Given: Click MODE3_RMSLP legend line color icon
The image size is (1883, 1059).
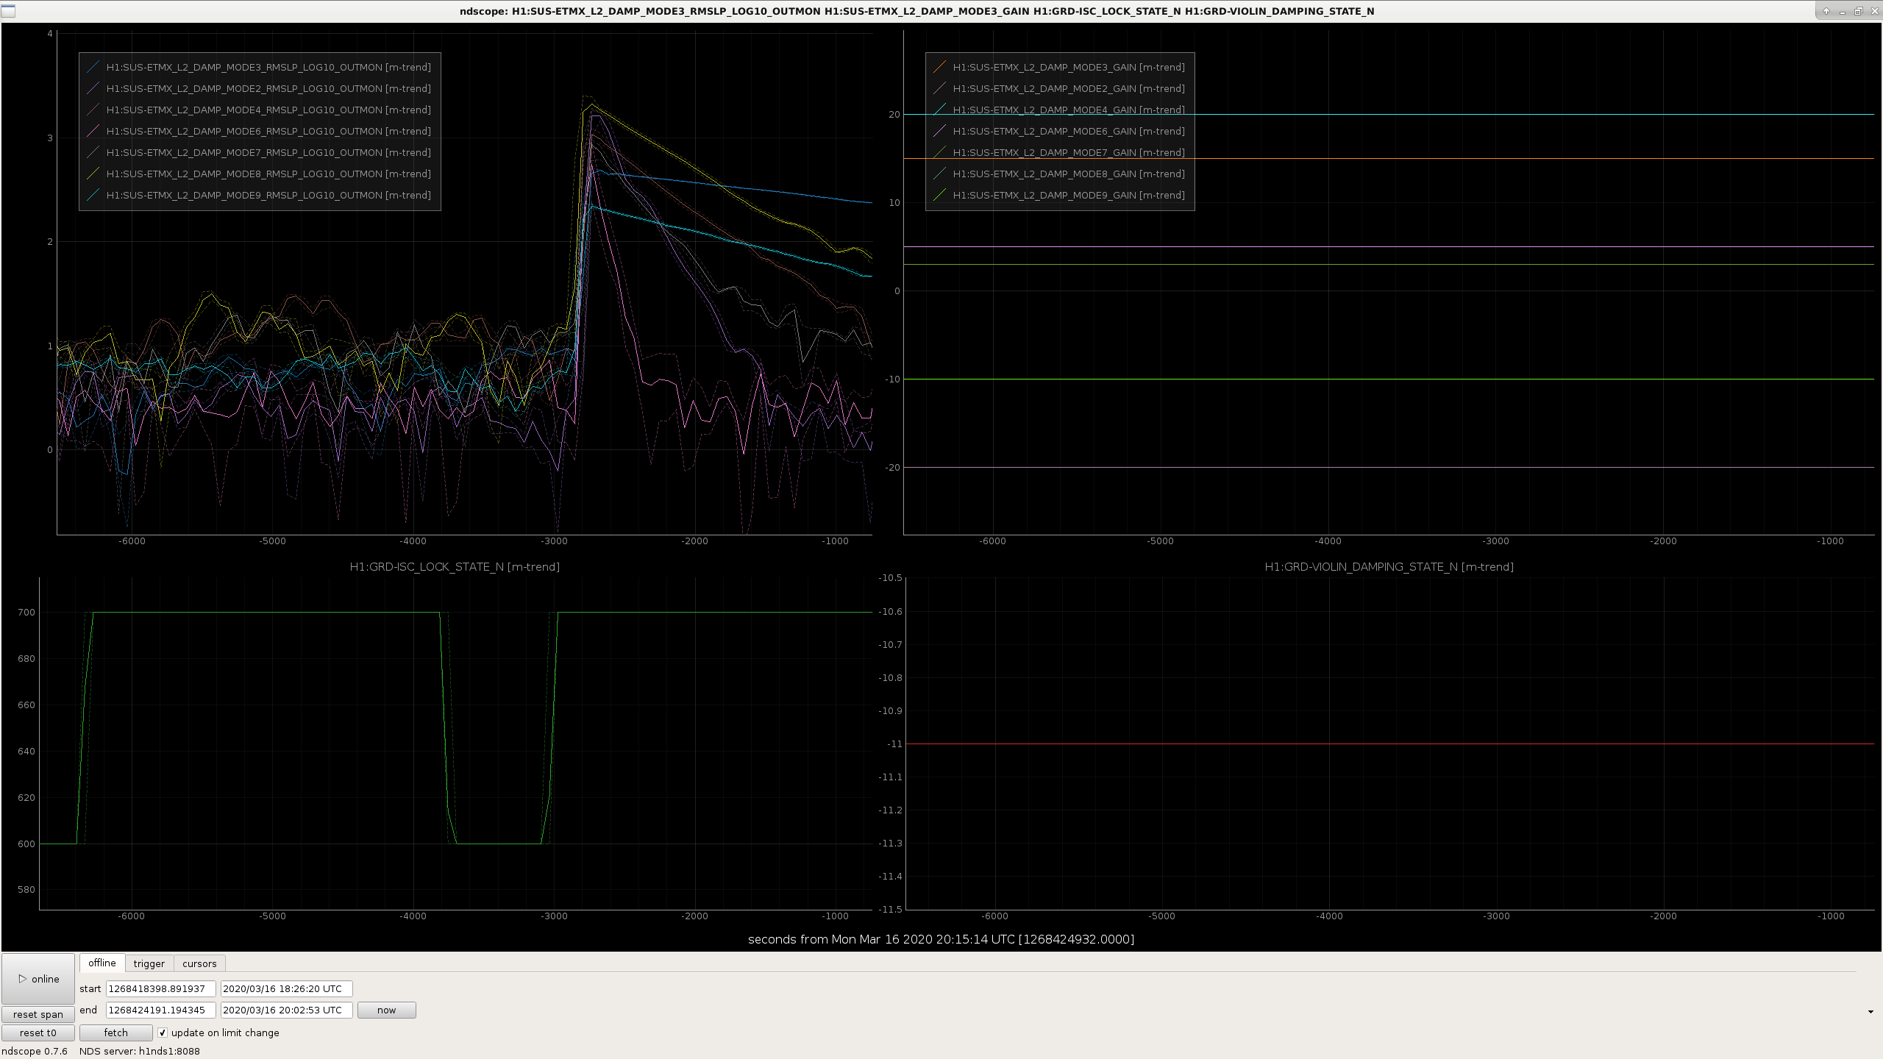Looking at the screenshot, I should 93,67.
